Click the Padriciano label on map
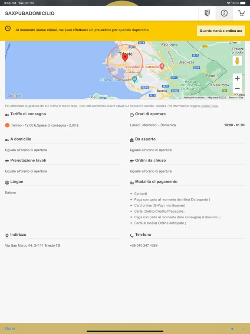The height and width of the screenshot is (334, 250). [169, 44]
